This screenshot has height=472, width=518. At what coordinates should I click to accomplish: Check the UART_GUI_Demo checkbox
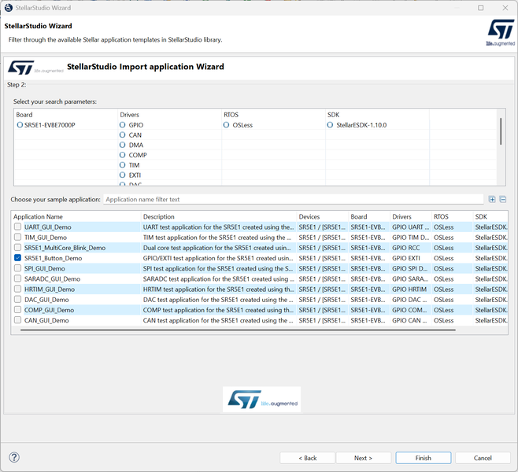click(18, 227)
